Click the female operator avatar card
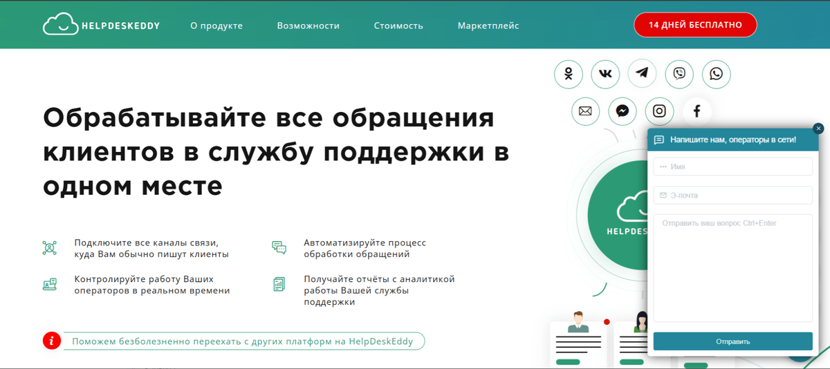830x369 pixels. pos(631,341)
